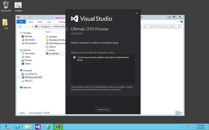The image size is (209, 130).
Task: Select the resetNet desktop shortcut
Action: point(18,7)
